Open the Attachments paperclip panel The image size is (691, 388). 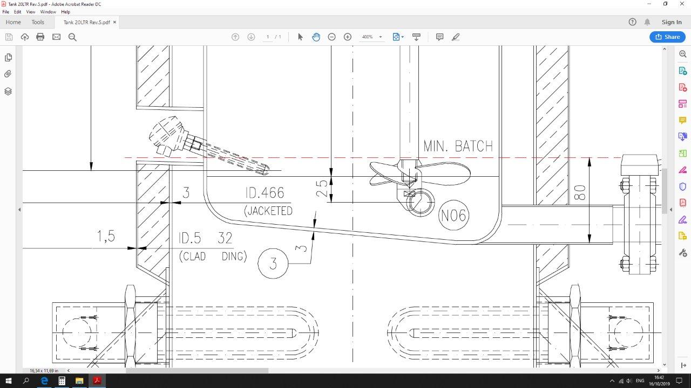click(8, 74)
